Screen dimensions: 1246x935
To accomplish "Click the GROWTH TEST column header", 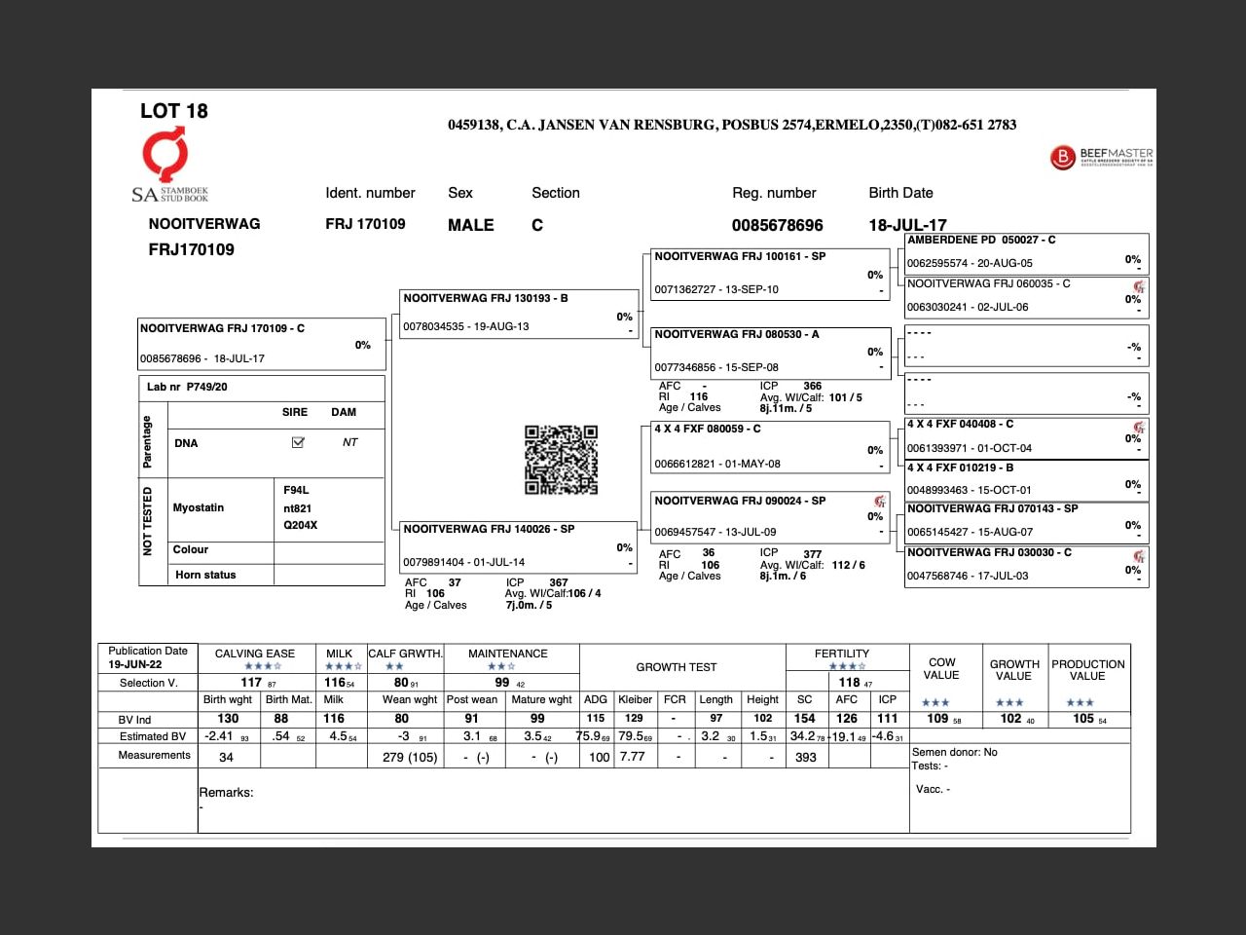I will tap(677, 667).
